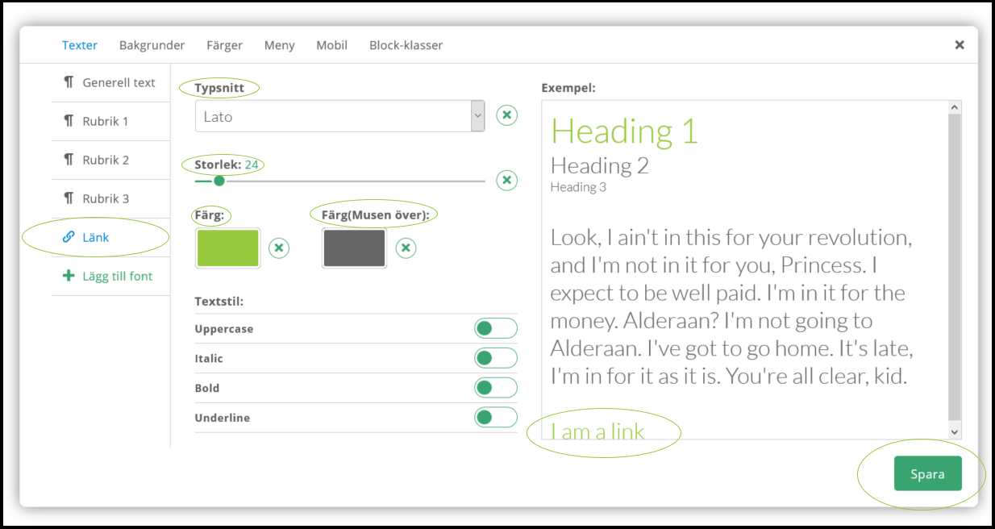The image size is (995, 529).
Task: Enable the Italic text style switch
Action: [x=495, y=358]
